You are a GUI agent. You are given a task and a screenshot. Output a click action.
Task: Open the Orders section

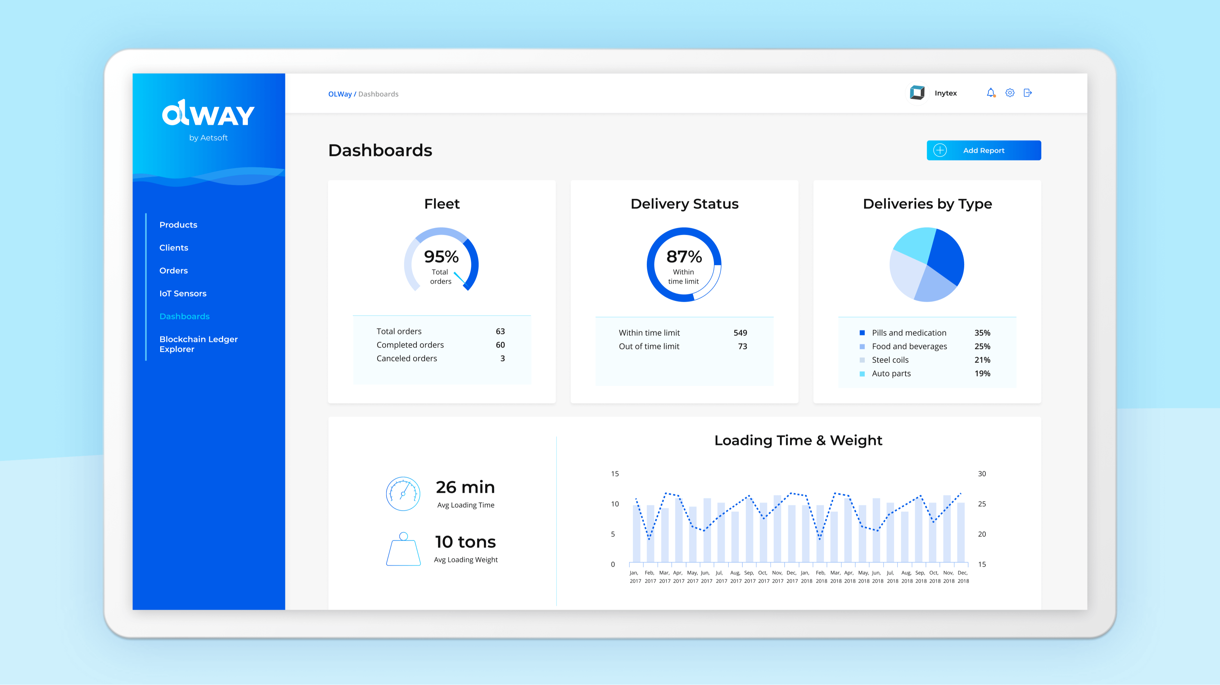coord(173,270)
